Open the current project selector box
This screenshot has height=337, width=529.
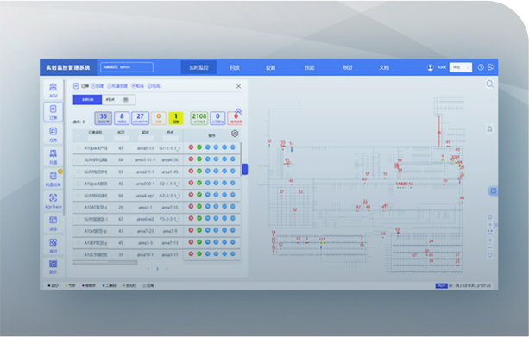tap(127, 67)
